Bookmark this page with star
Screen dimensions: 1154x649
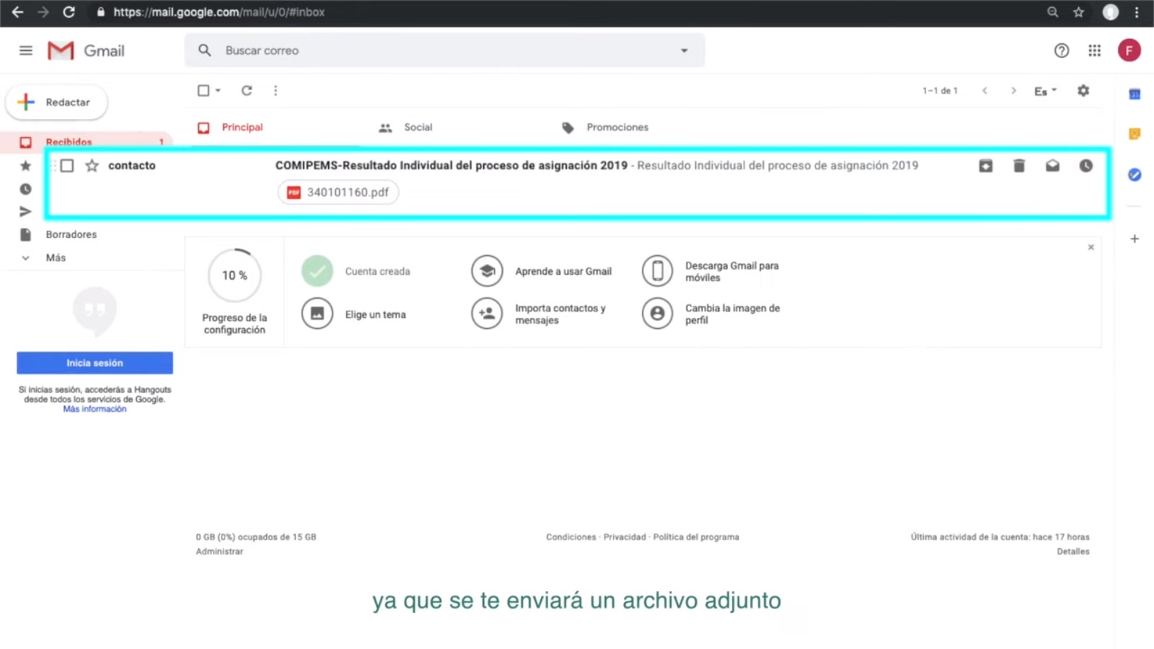pyautogui.click(x=1078, y=12)
